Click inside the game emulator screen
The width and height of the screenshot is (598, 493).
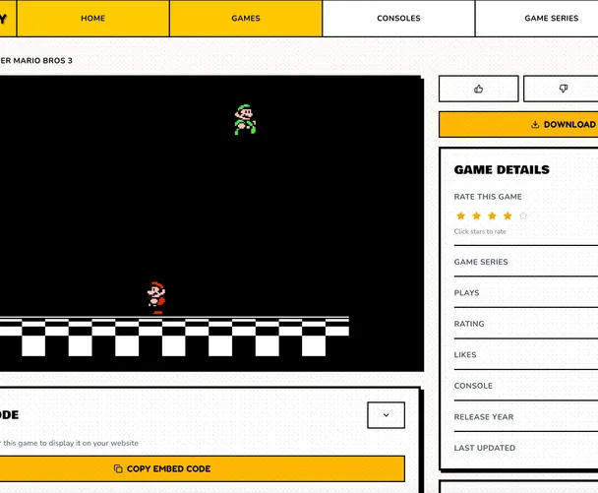click(x=210, y=223)
